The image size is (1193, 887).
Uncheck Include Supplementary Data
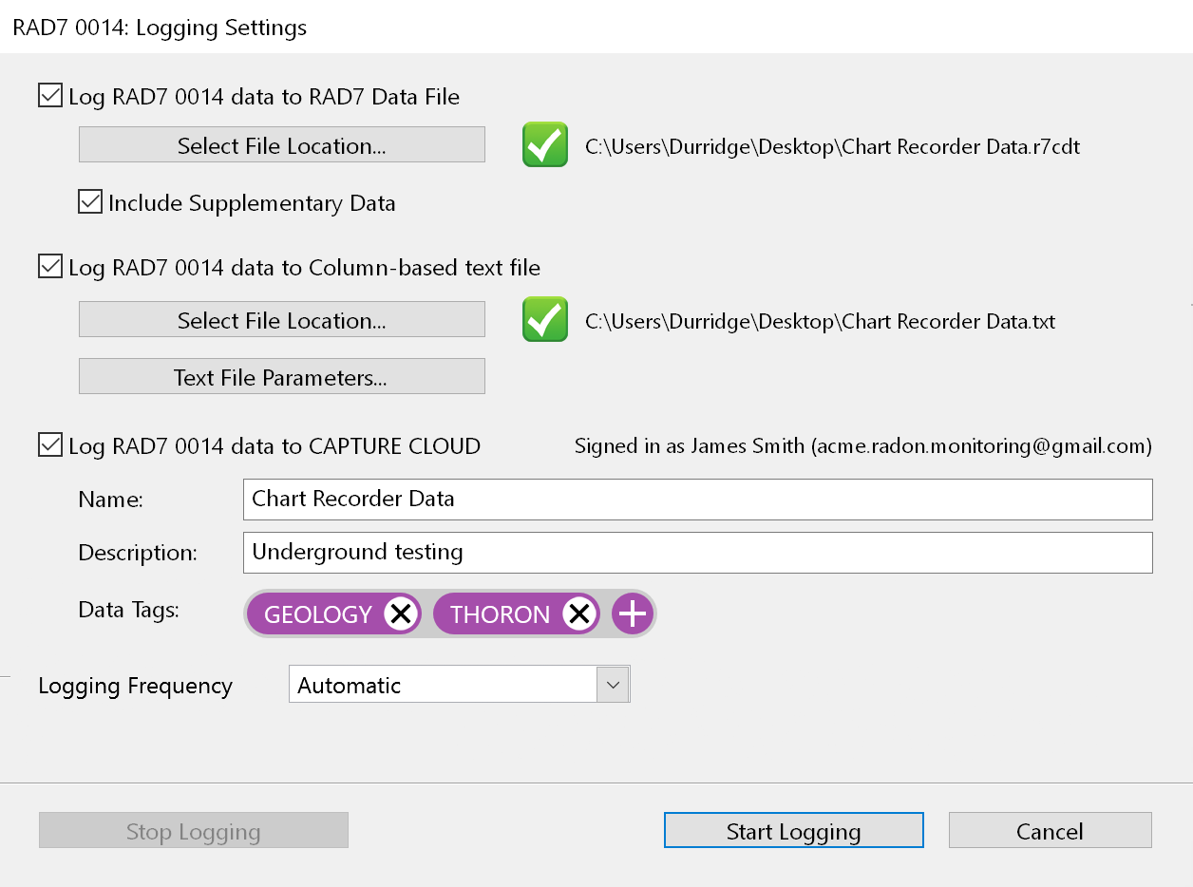click(x=90, y=202)
